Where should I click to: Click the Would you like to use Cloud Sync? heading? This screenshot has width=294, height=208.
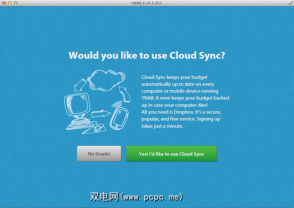click(147, 55)
